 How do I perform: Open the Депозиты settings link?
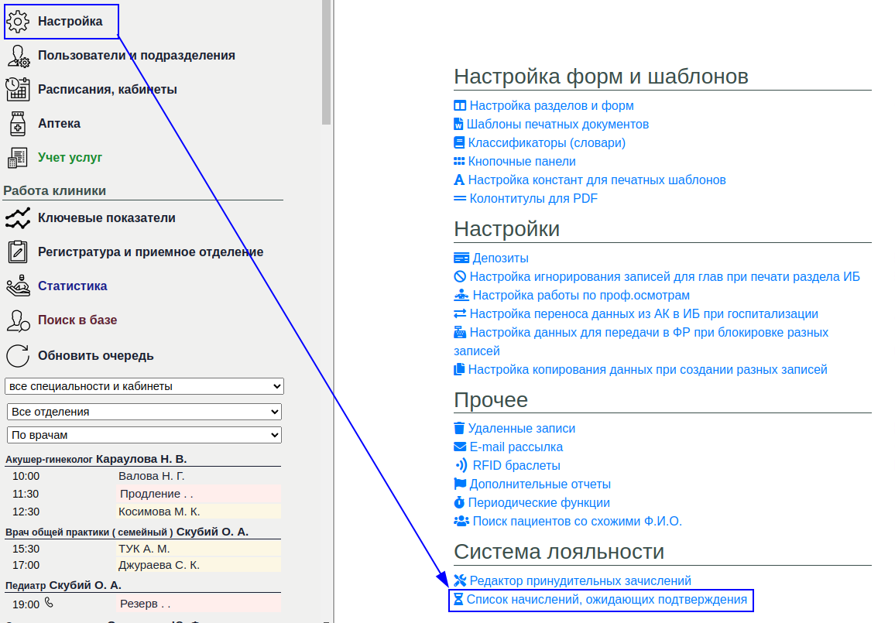pyautogui.click(x=500, y=258)
